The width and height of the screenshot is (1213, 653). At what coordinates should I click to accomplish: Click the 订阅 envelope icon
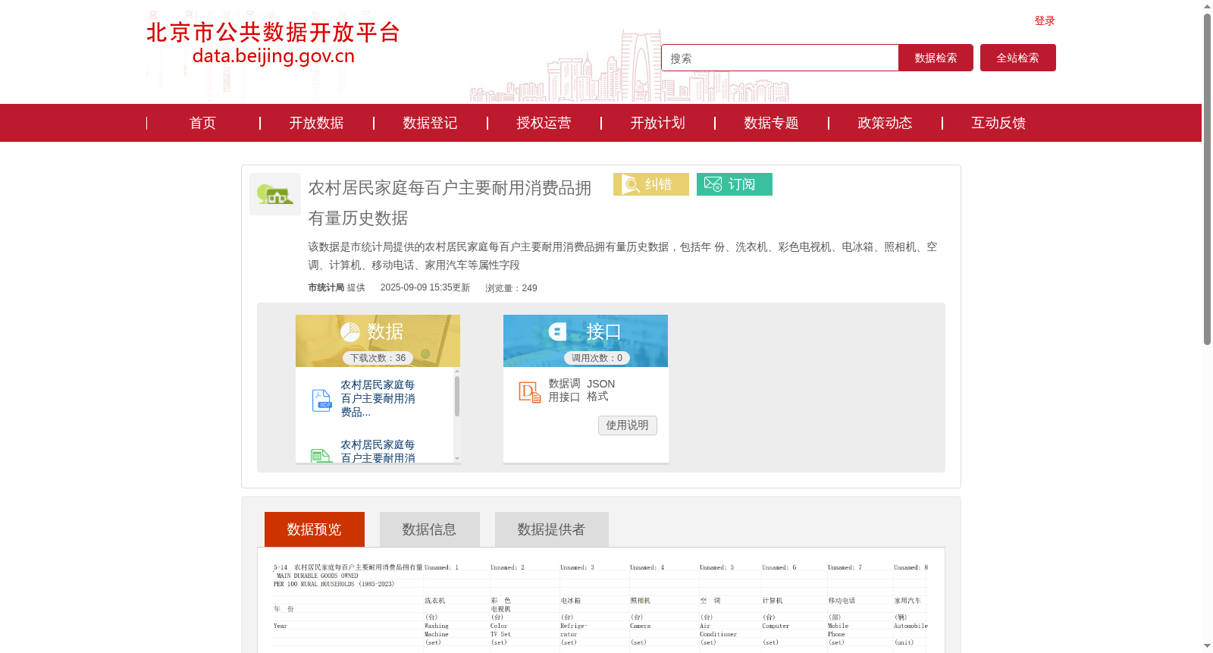(x=713, y=184)
